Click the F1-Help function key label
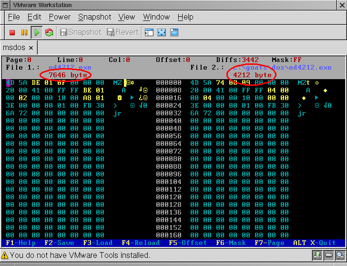This screenshot has height=266, width=347. click(21, 243)
